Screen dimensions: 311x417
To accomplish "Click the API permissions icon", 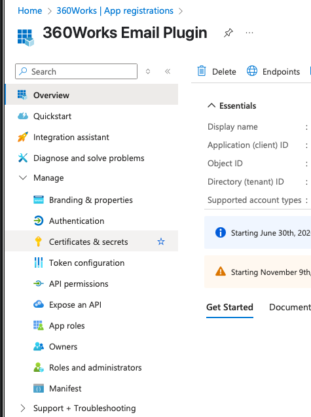I will (x=39, y=283).
